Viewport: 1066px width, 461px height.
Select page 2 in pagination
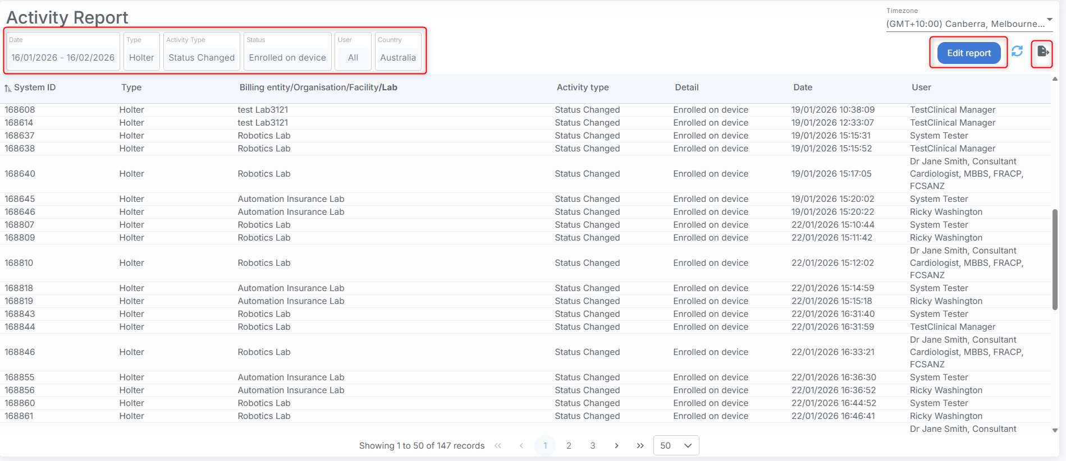tap(569, 445)
